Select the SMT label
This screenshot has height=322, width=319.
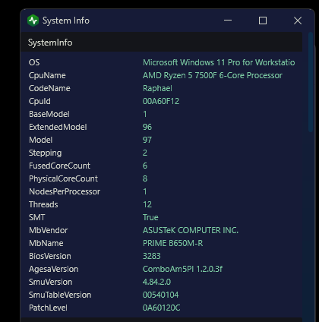click(x=37, y=217)
